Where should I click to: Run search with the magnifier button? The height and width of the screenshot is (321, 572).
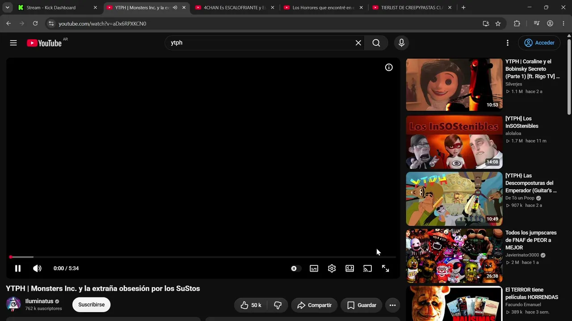point(376,43)
